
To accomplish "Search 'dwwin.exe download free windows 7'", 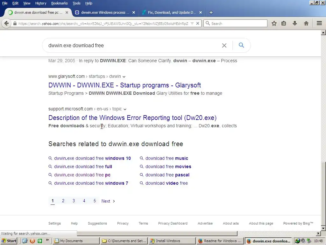I will [x=91, y=183].
